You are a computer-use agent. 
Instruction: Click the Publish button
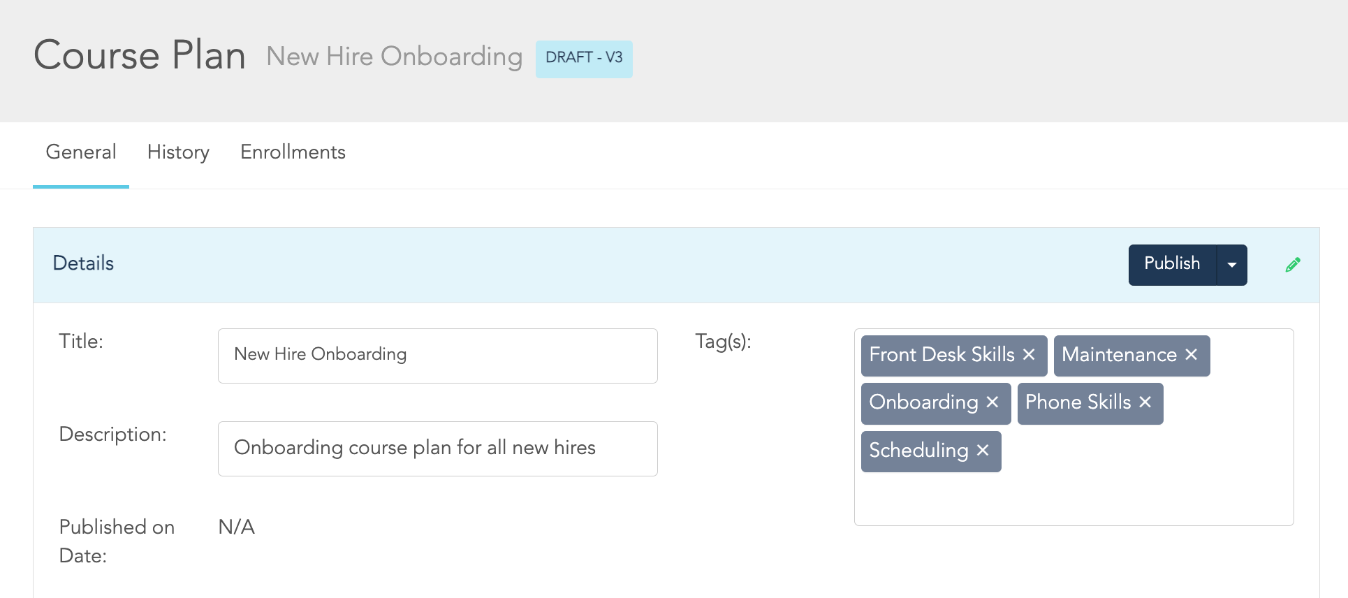[1171, 264]
